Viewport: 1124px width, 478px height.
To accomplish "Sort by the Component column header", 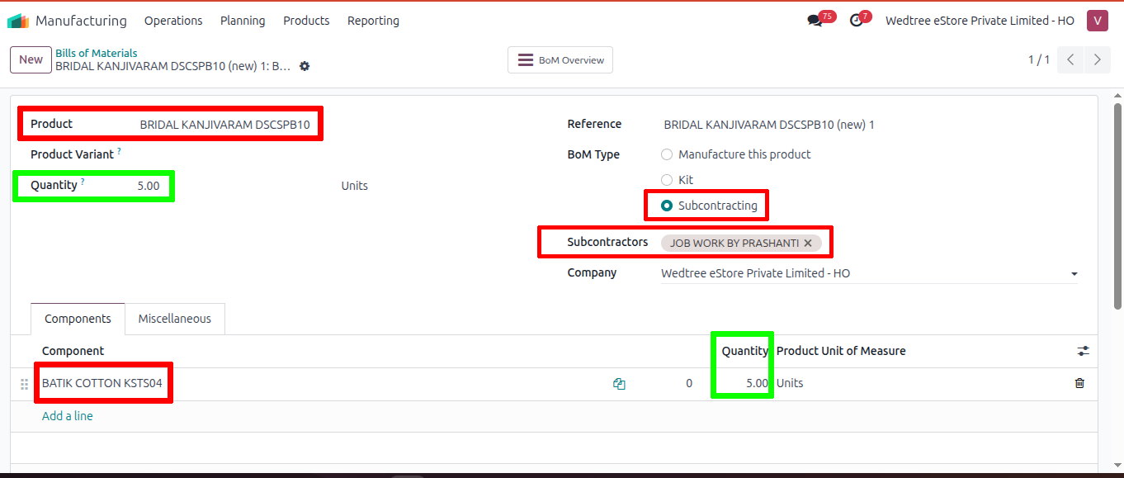I will (73, 351).
